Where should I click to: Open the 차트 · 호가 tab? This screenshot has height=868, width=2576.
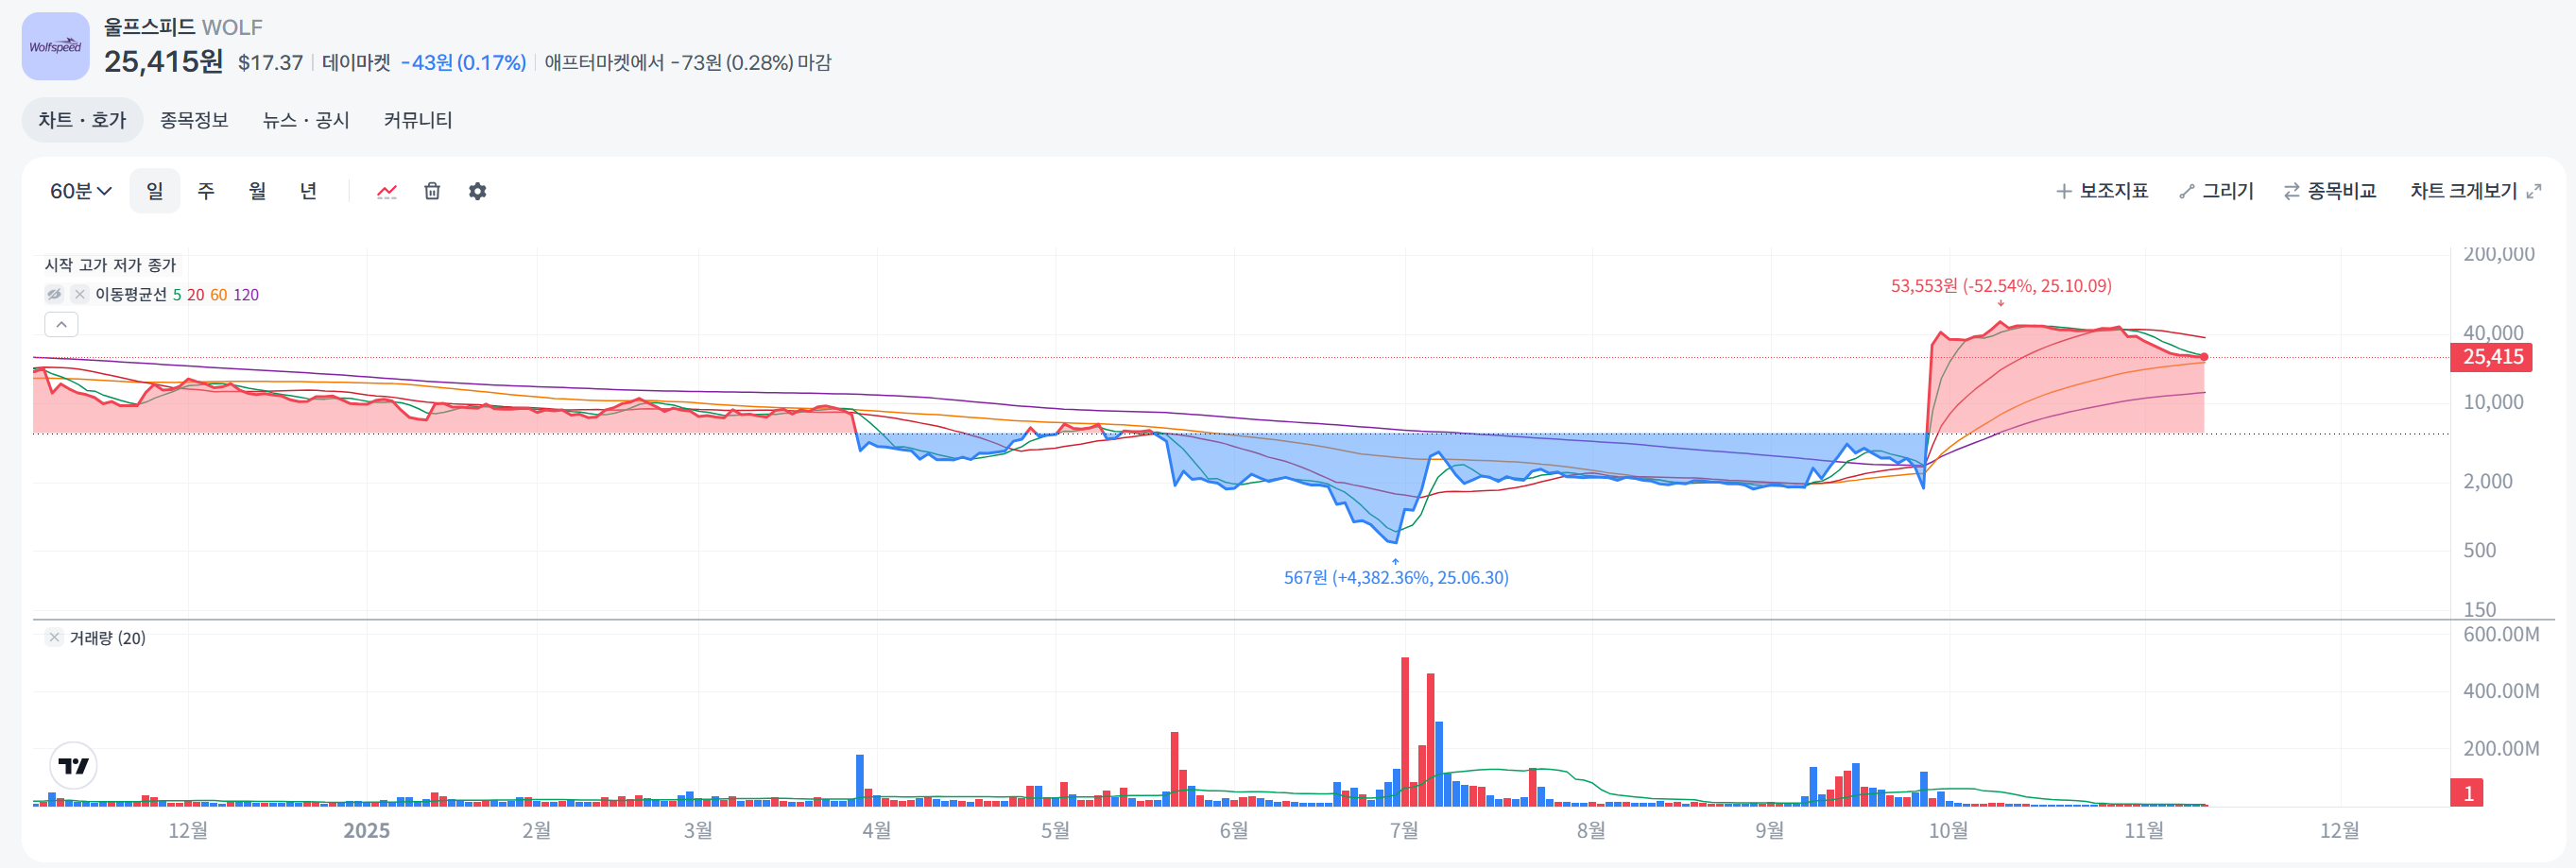pos(82,120)
